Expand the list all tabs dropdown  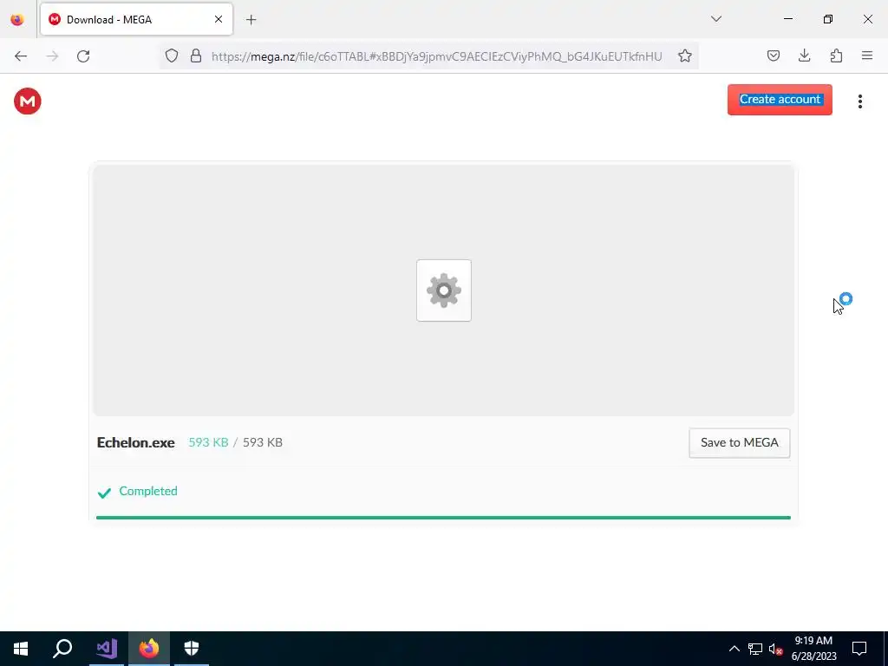pos(715,19)
